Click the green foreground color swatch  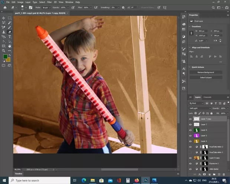click(5, 57)
